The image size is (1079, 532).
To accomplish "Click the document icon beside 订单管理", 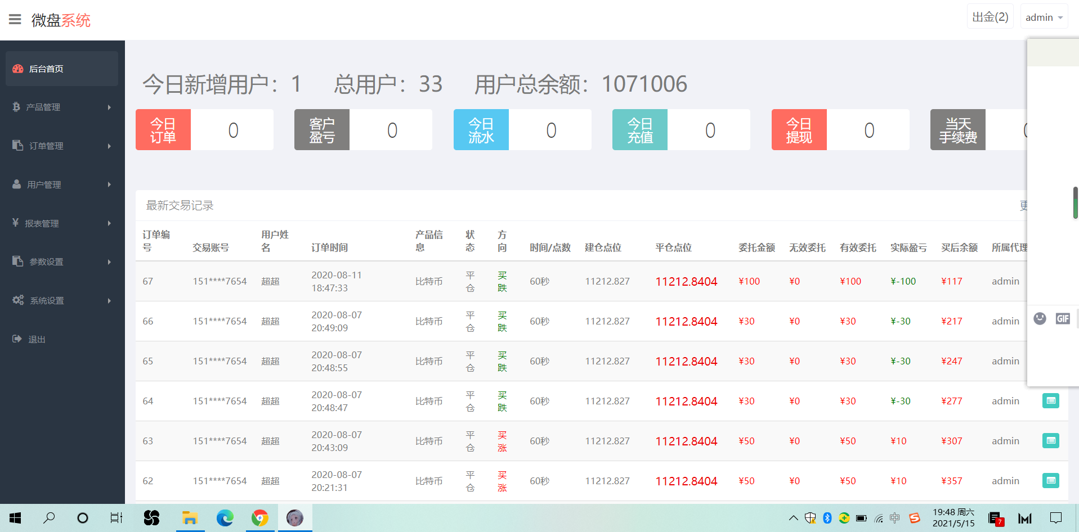I will point(17,145).
